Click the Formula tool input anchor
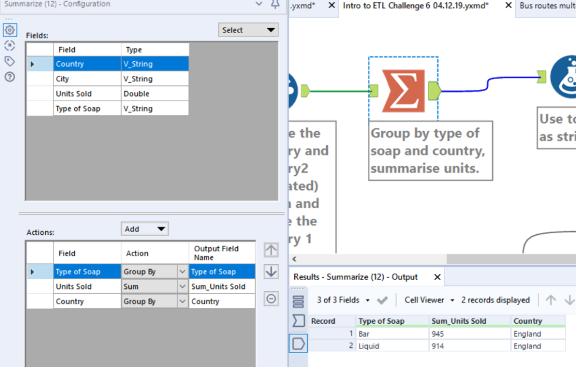576x367 pixels. tap(542, 76)
